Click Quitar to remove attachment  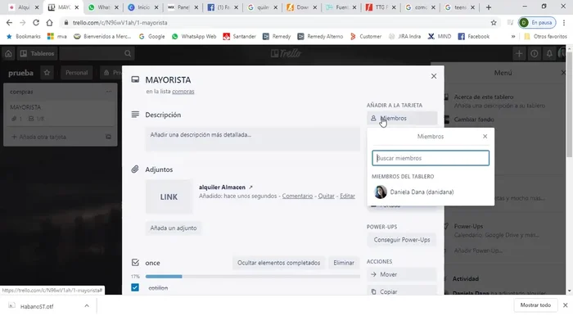[326, 196]
